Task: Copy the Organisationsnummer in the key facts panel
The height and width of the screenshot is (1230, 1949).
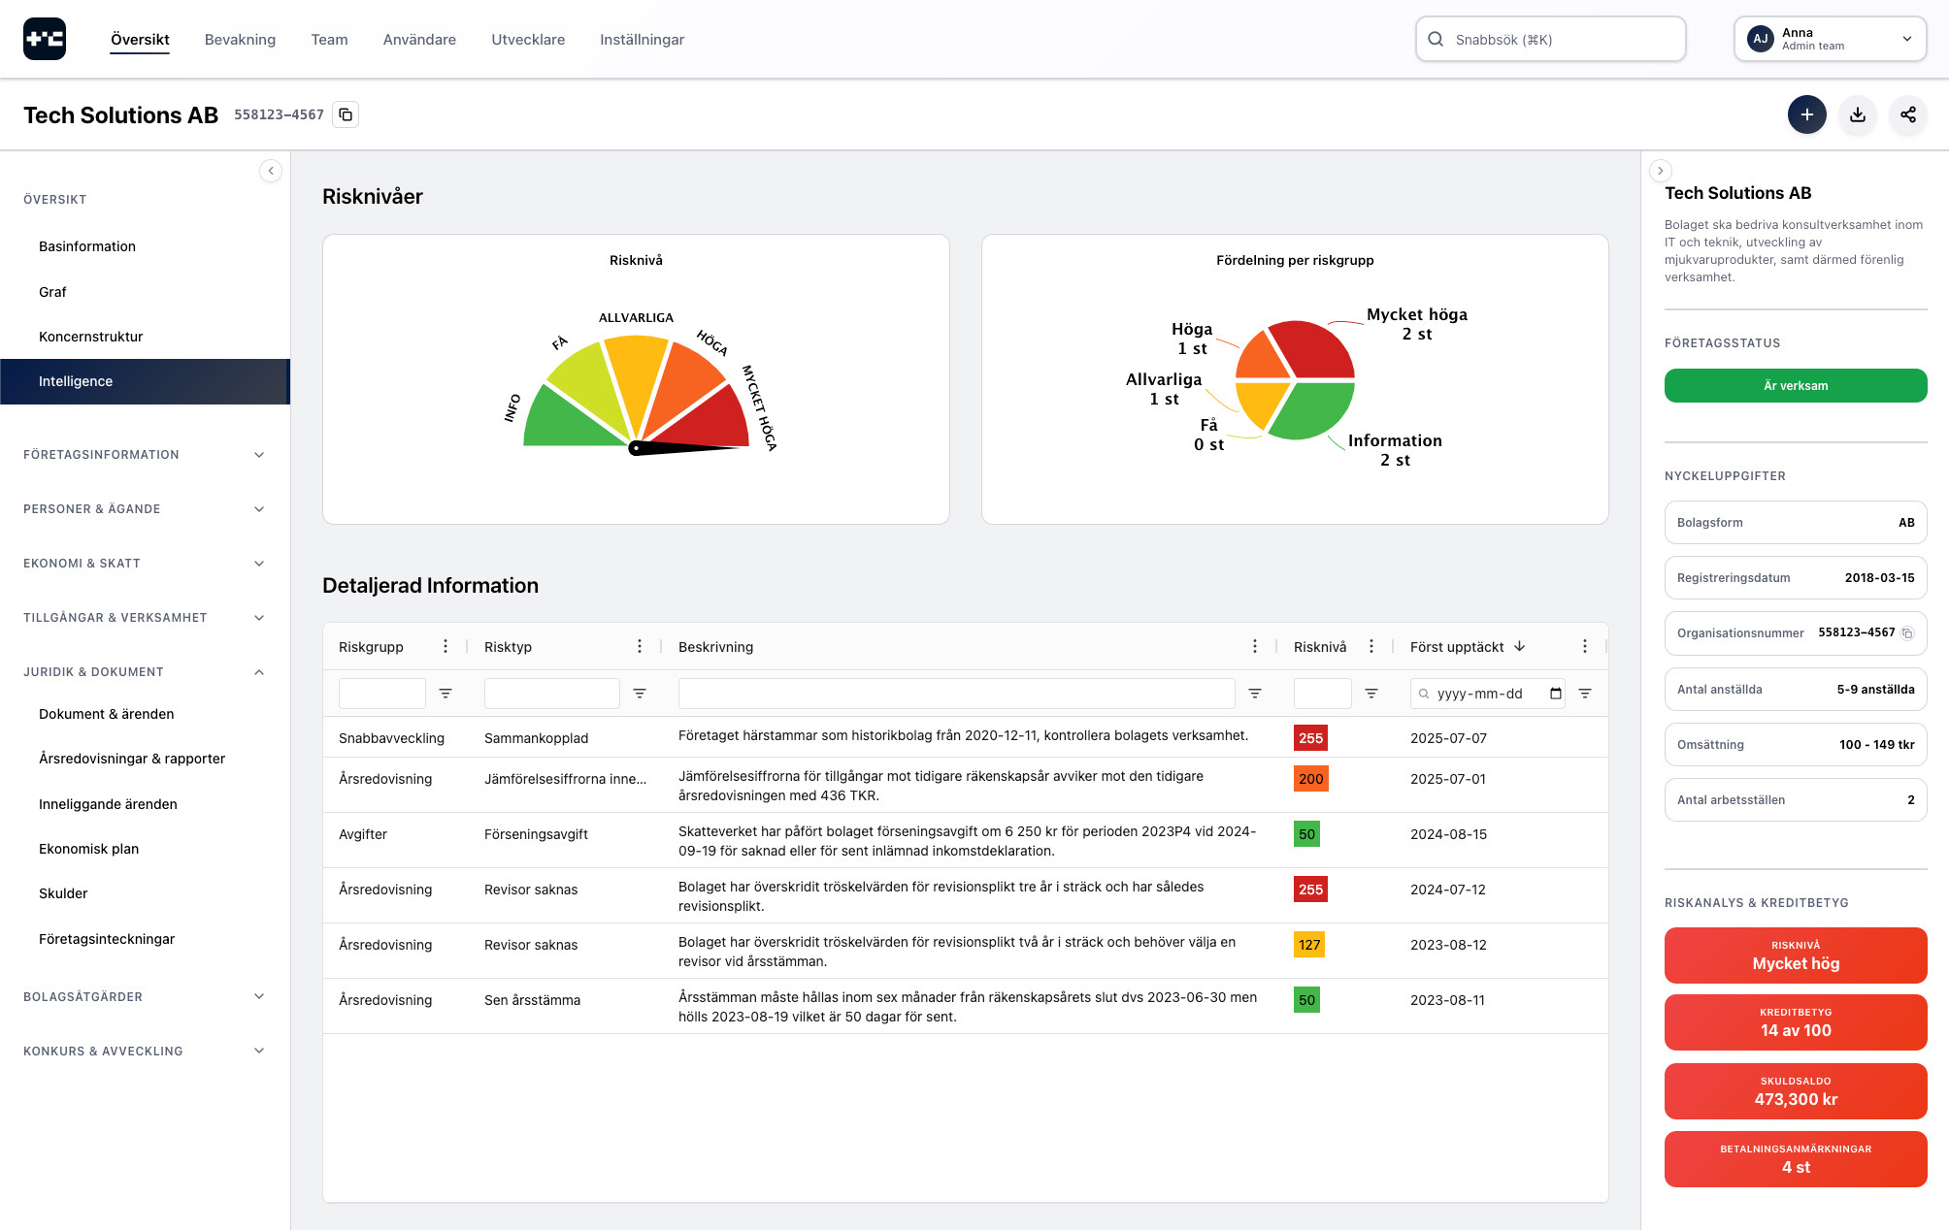Action: pos(1905,632)
